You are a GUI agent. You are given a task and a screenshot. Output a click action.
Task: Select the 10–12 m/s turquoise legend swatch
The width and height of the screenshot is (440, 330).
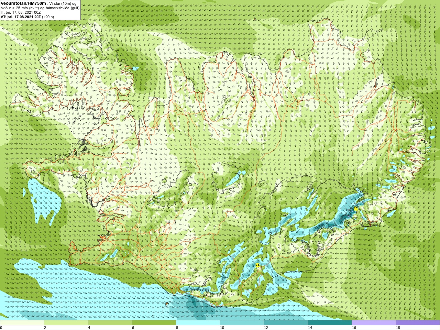(x=242, y=323)
